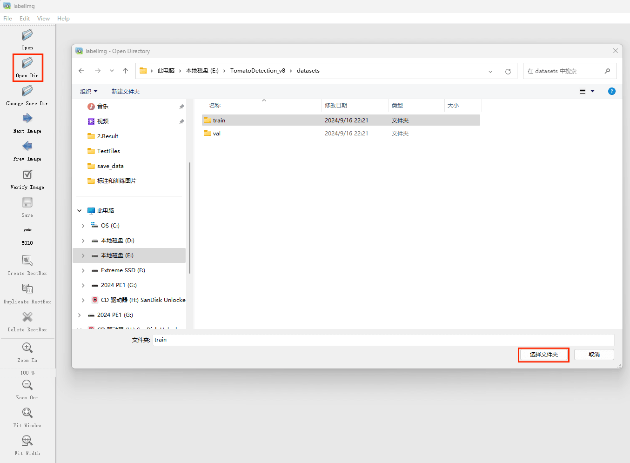This screenshot has height=463, width=630.
Task: Click the Open file tool icon
Action: click(x=27, y=35)
